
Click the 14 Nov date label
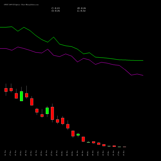[x=5, y=153]
